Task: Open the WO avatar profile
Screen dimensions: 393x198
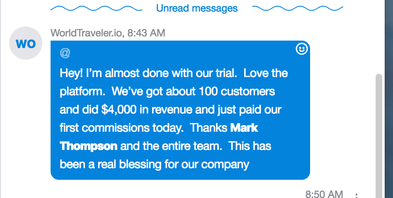Action: tap(26, 43)
